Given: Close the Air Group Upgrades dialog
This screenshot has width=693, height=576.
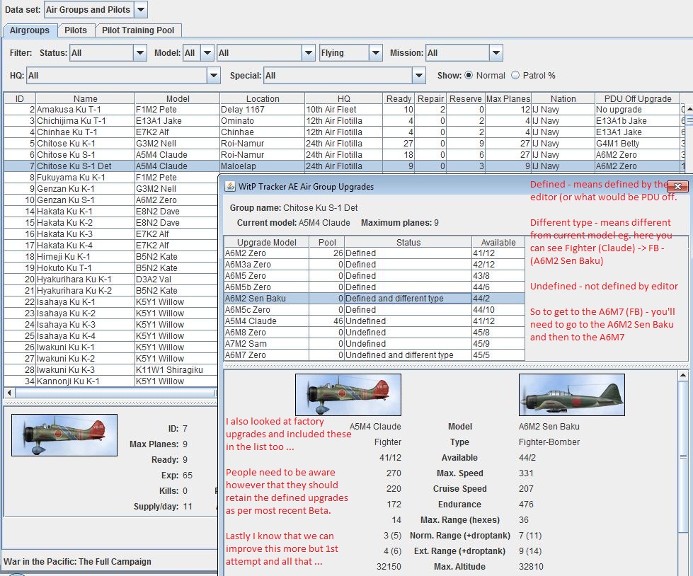Looking at the screenshot, I should (677, 187).
